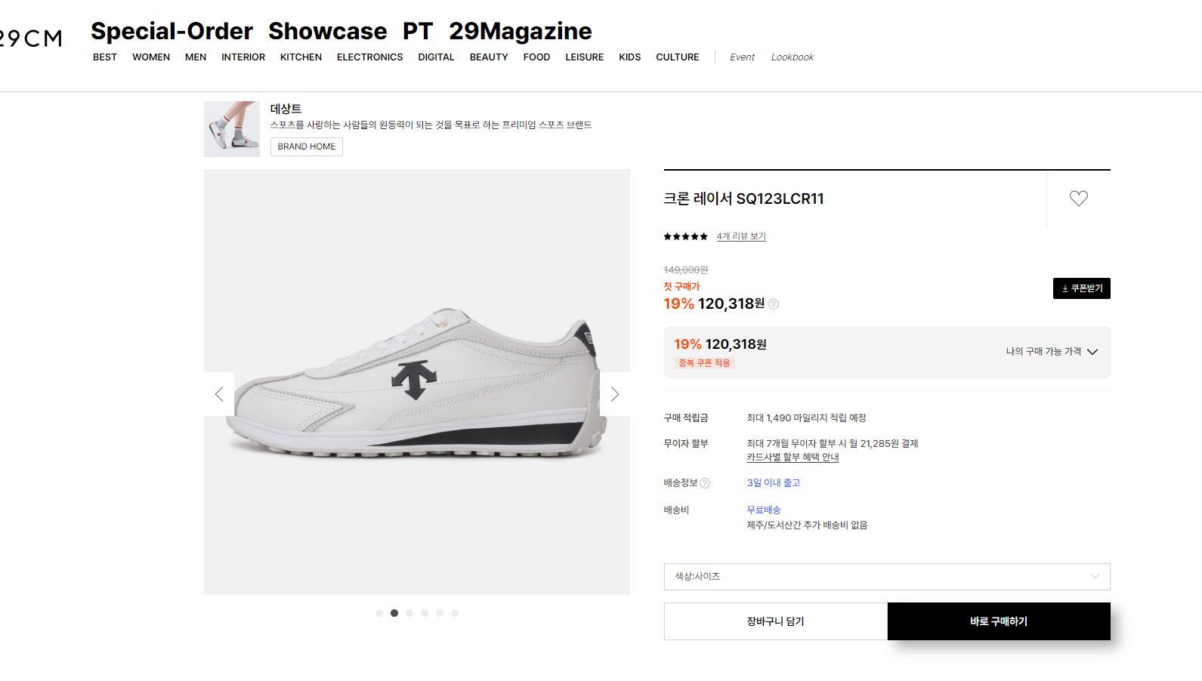Open the 색상:사이즈 option dropdown
The height and width of the screenshot is (681, 1202).
click(886, 577)
